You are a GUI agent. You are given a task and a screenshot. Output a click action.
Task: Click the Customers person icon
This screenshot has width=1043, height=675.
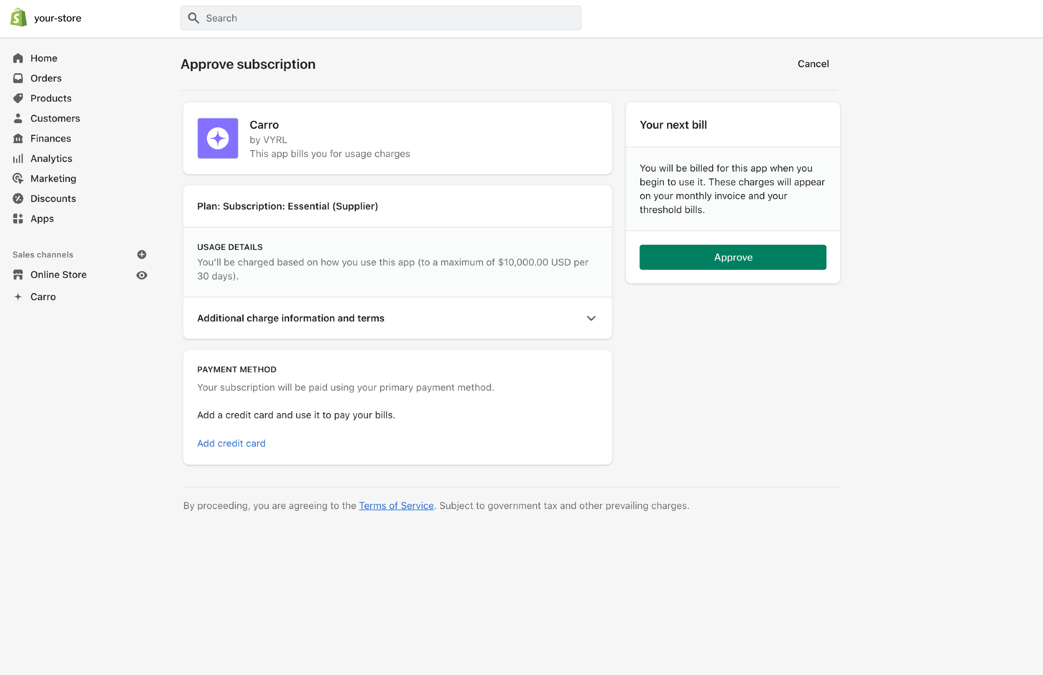click(x=18, y=118)
